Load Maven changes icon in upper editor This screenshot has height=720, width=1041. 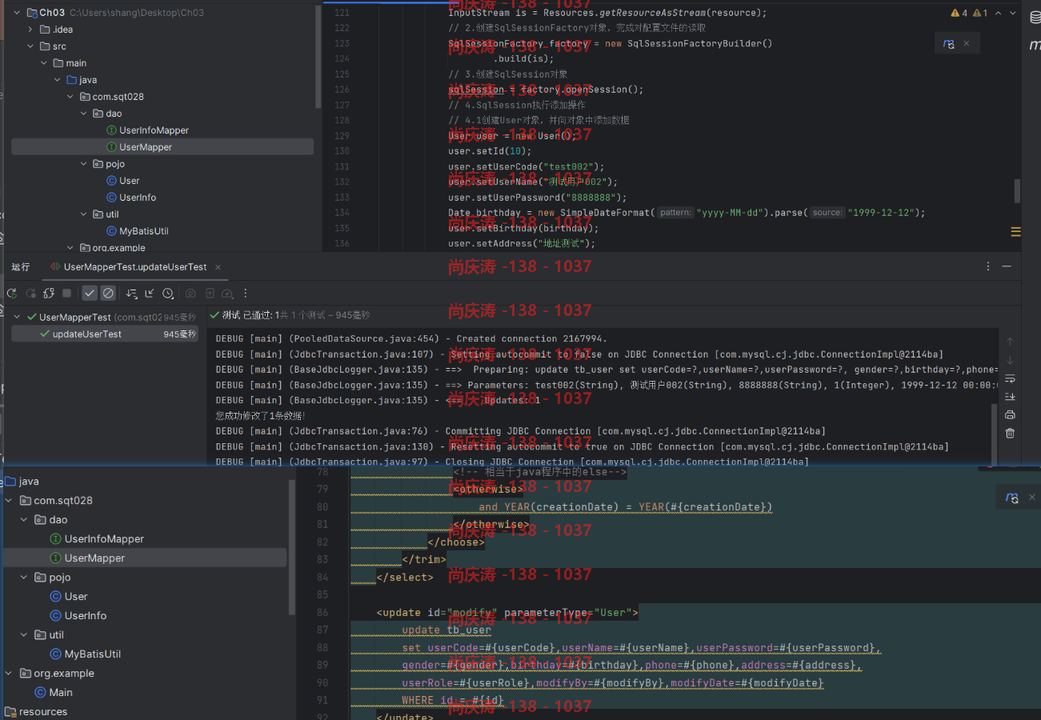pyautogui.click(x=949, y=44)
